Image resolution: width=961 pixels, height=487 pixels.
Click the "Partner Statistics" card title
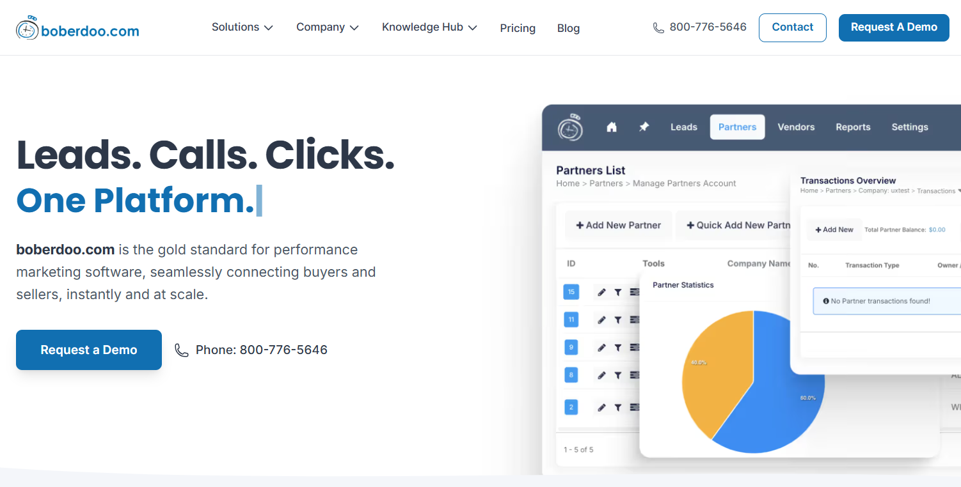[683, 285]
